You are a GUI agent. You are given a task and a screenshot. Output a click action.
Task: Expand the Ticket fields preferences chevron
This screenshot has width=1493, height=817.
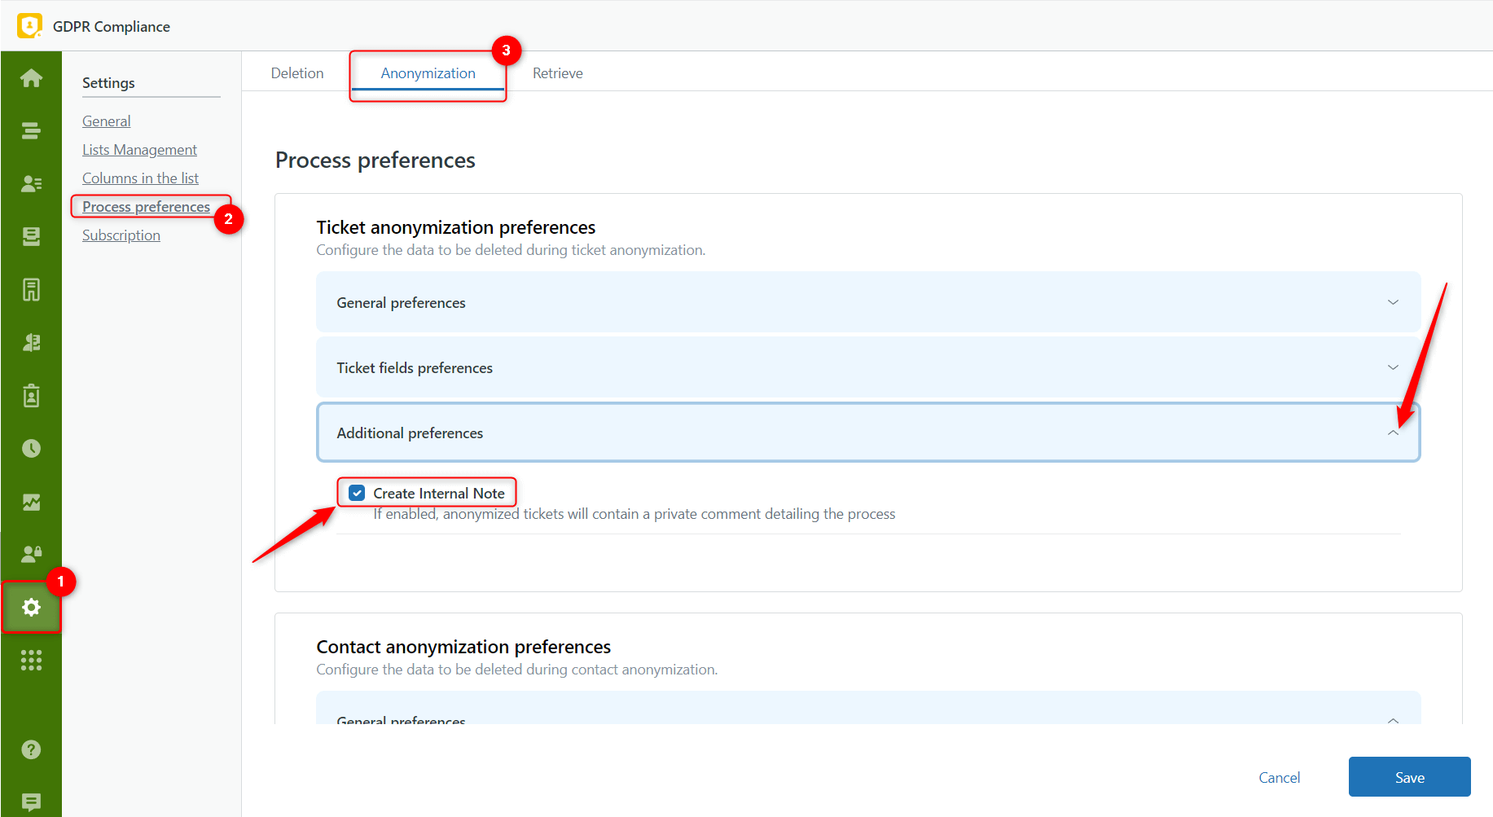1393,367
